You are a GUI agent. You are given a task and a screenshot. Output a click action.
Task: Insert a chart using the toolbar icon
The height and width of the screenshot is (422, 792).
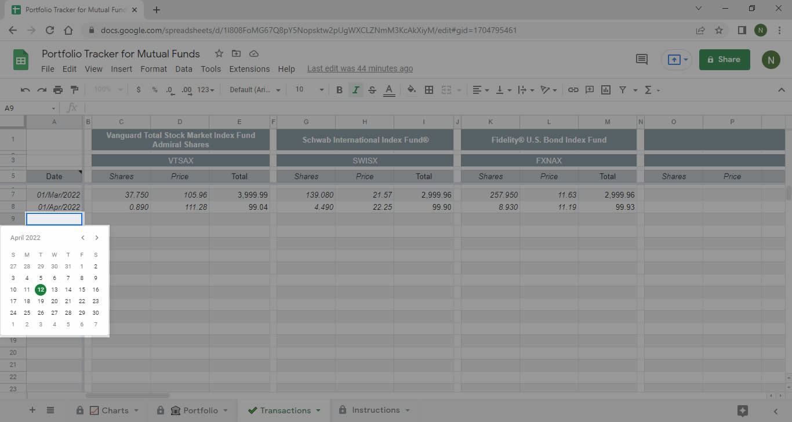pyautogui.click(x=606, y=90)
